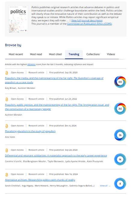The image size is (131, 199).
Task: Open the Videos tab
Action: (x=111, y=54)
